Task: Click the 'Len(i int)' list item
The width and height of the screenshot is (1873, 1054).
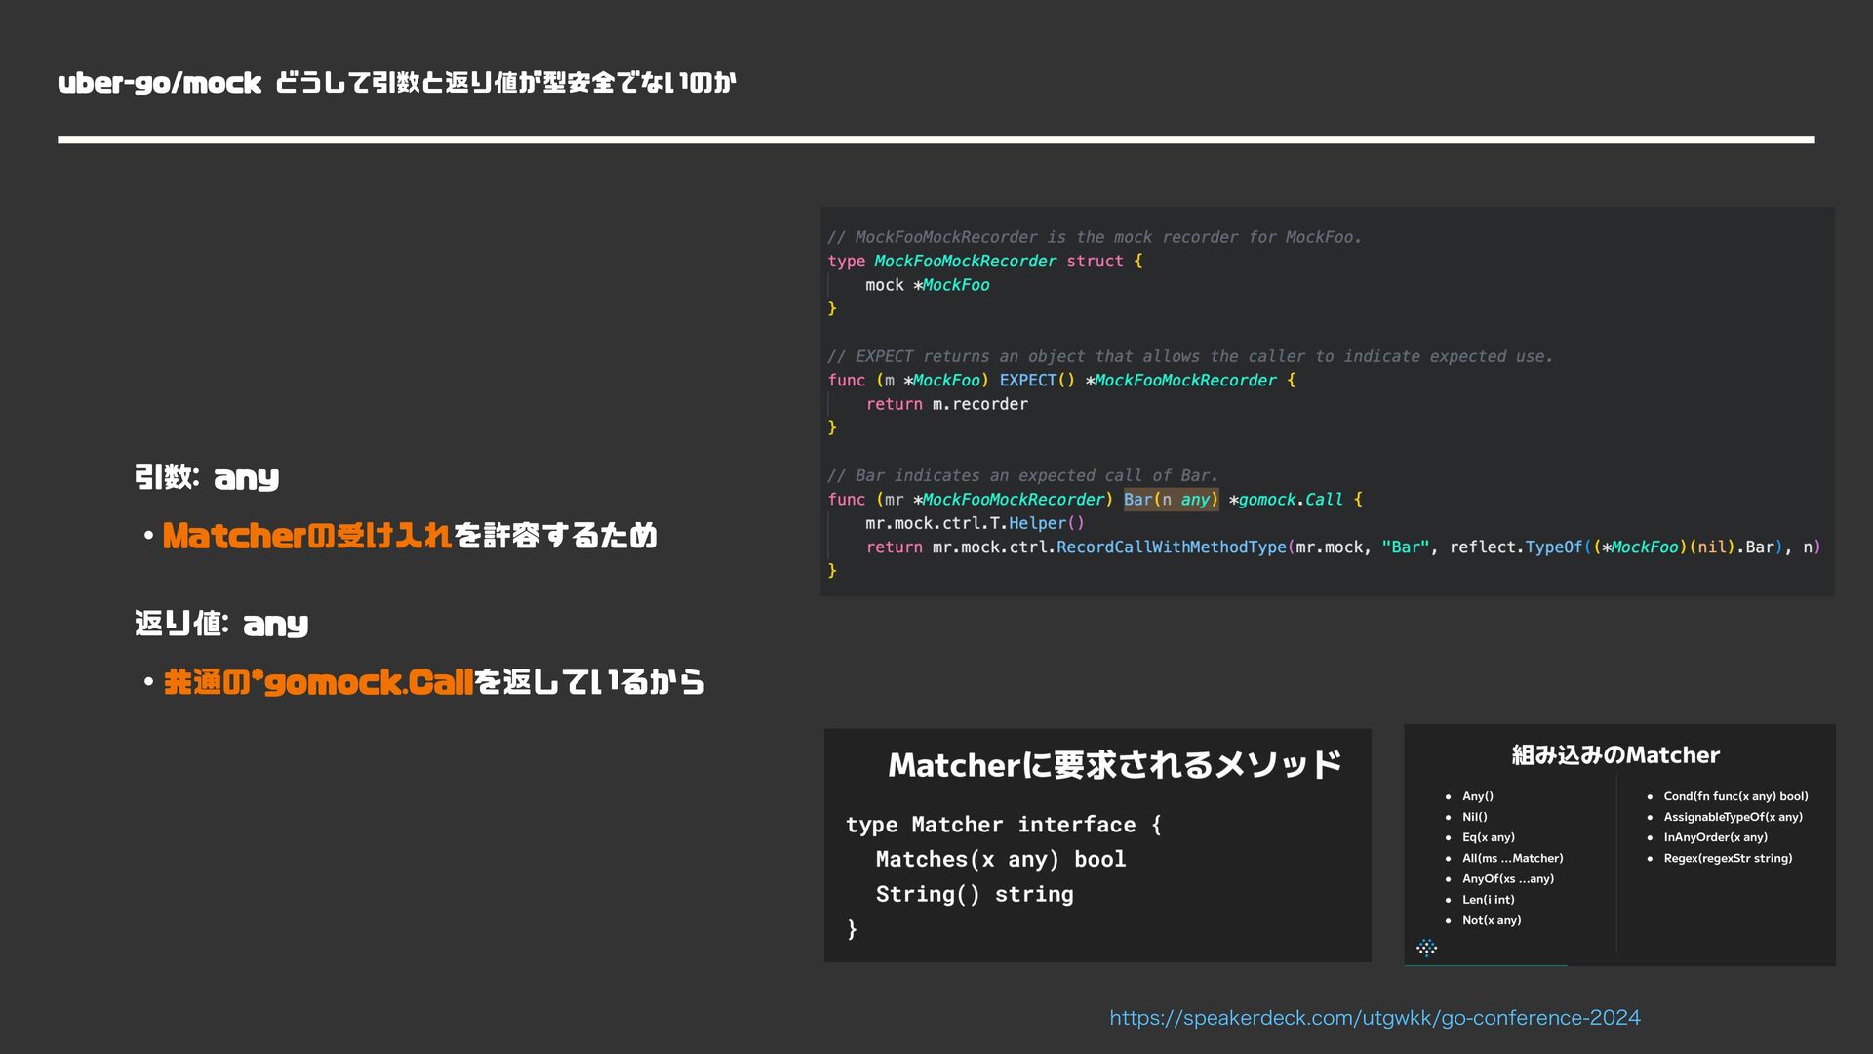Action: tap(1489, 900)
